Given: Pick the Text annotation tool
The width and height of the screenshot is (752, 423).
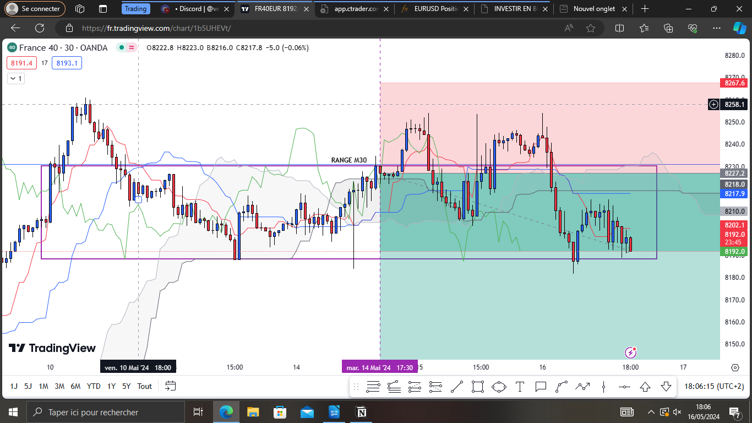Looking at the screenshot, I should click(520, 387).
